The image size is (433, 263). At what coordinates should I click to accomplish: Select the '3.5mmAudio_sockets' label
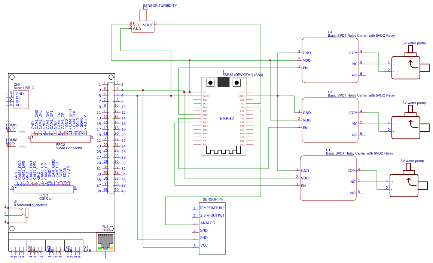pyautogui.click(x=31, y=205)
